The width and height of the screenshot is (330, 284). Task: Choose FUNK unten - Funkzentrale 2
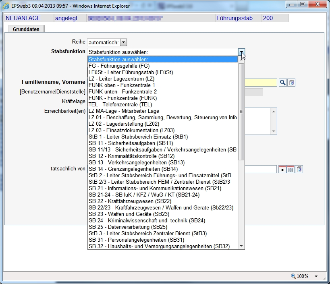coord(162,92)
